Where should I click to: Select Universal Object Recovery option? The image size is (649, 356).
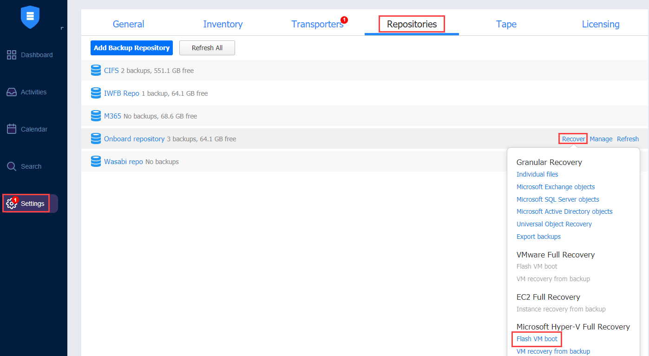point(554,224)
